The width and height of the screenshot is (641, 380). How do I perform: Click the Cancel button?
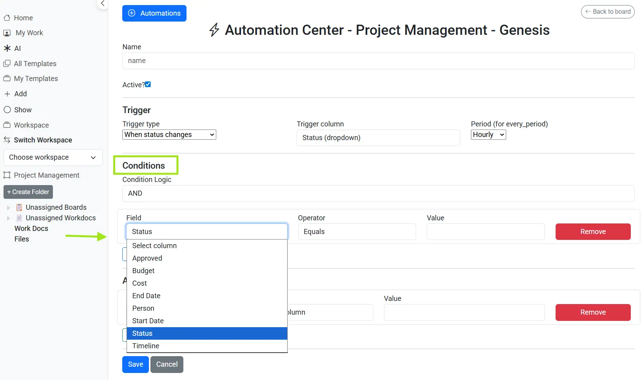[167, 364]
